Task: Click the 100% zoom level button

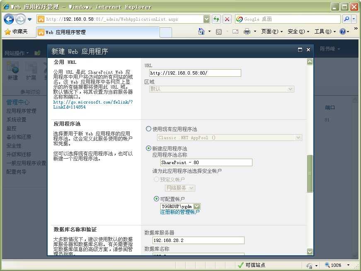Action: click(333, 265)
